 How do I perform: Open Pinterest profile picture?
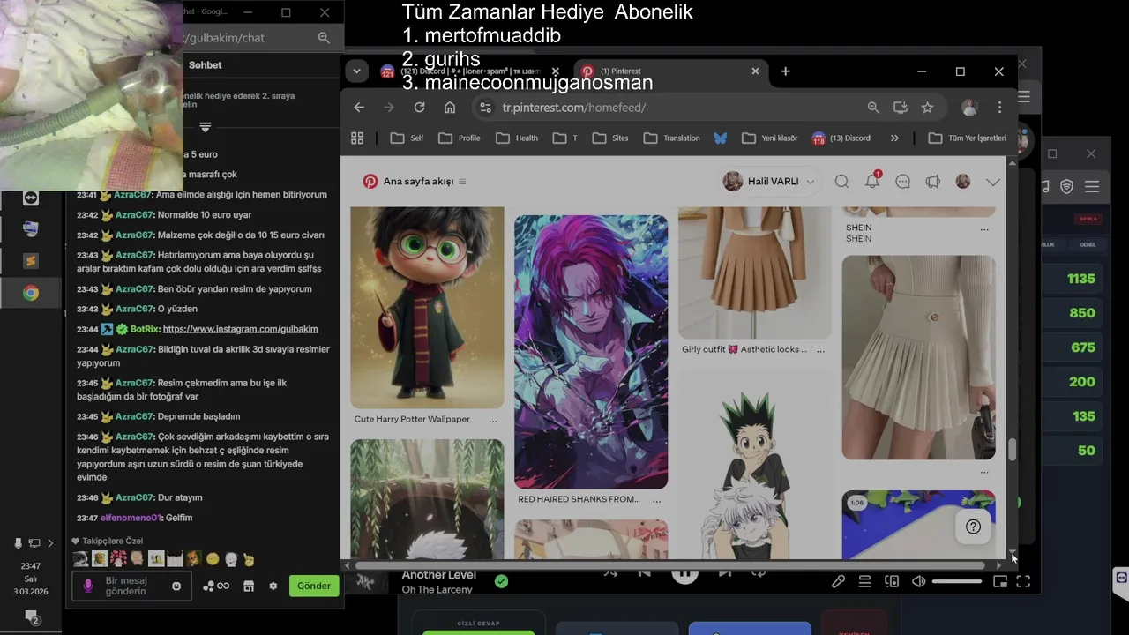click(x=963, y=181)
